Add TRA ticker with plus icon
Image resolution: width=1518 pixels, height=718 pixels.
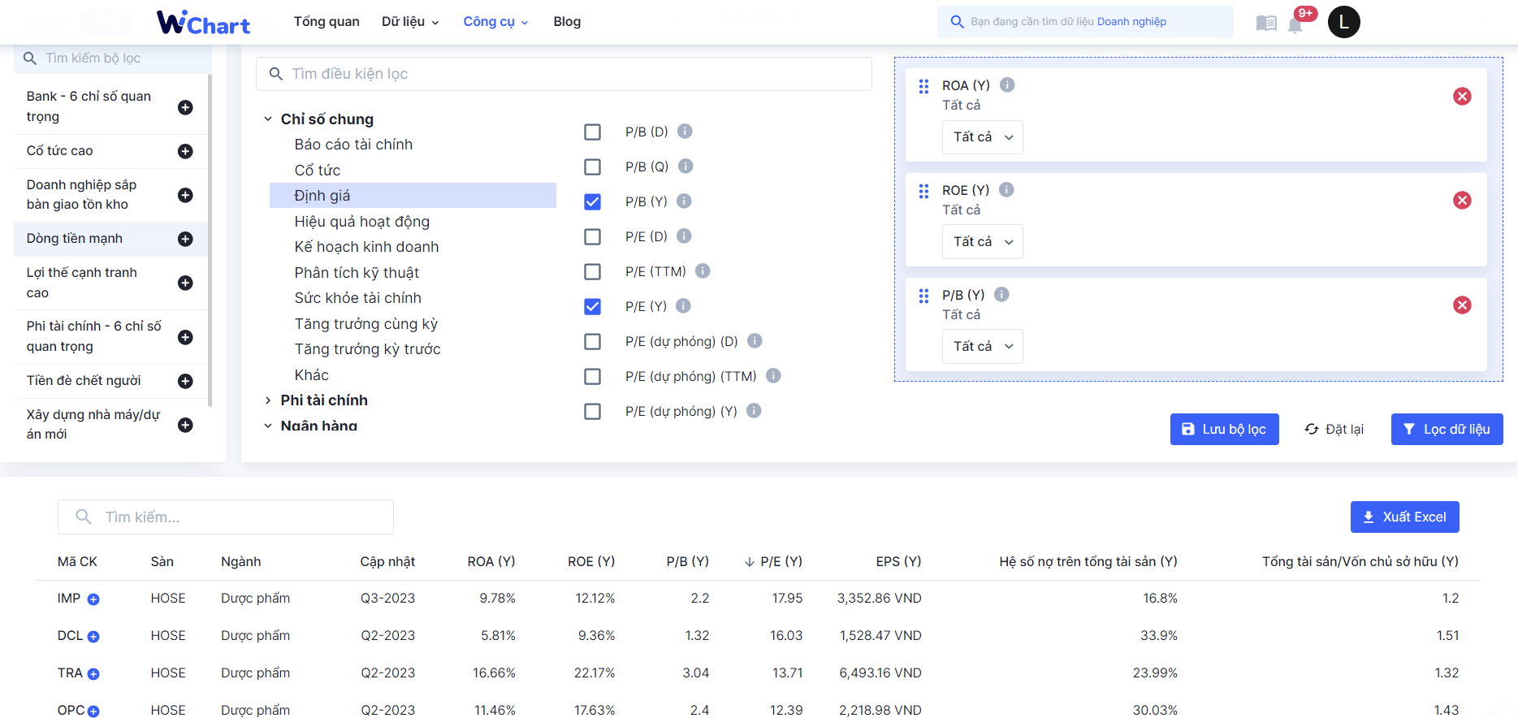93,674
